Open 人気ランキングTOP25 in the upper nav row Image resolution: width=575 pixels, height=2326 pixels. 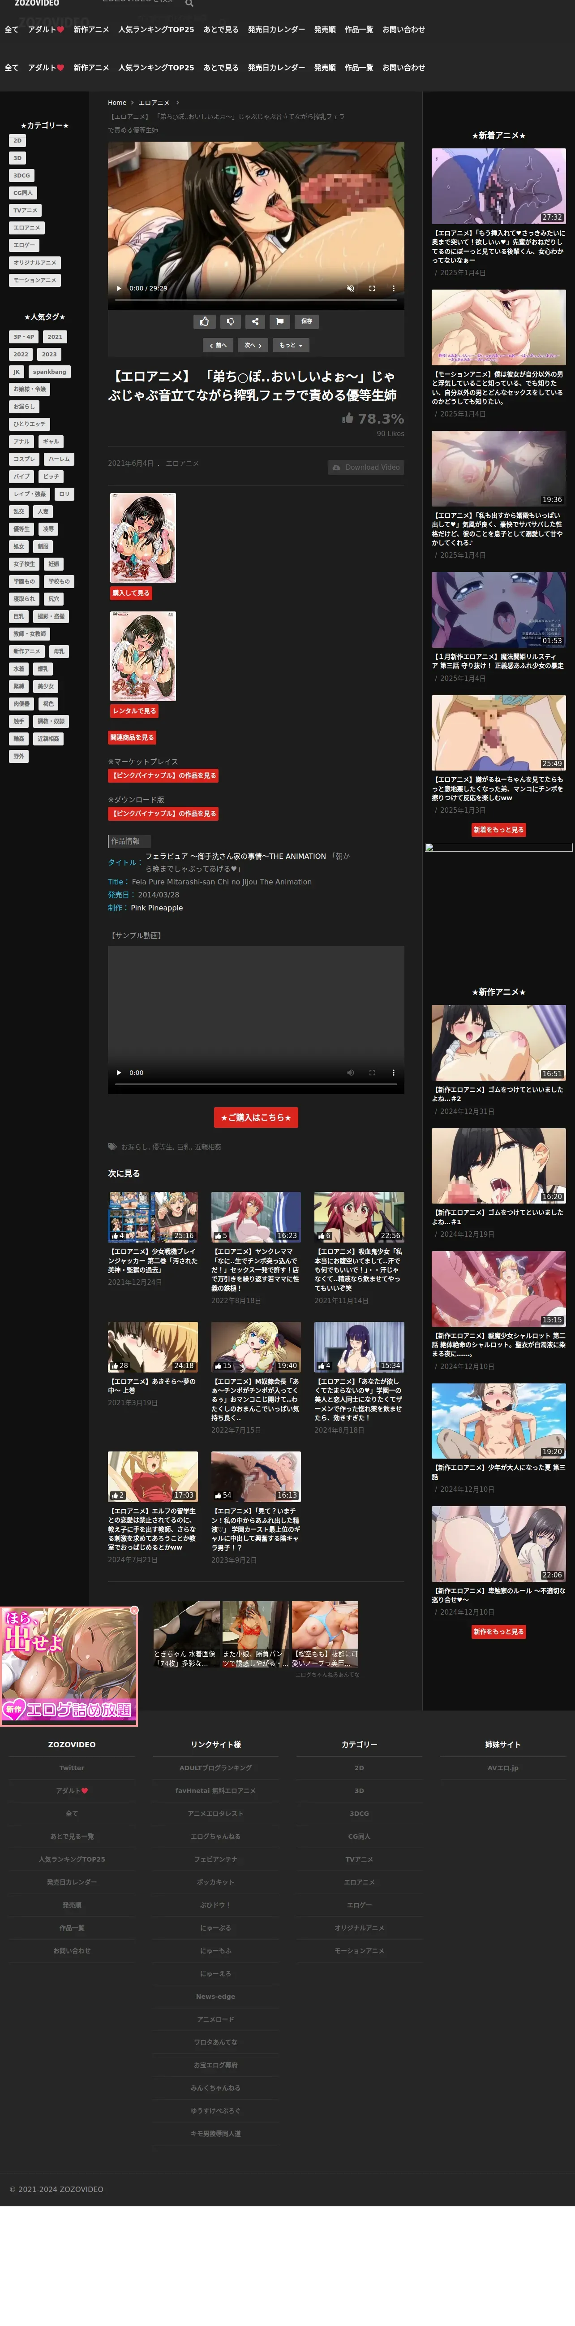156,30
